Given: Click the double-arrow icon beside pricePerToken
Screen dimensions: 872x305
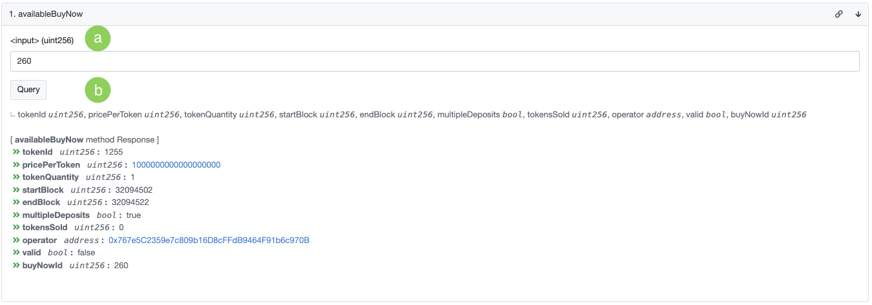Looking at the screenshot, I should pyautogui.click(x=16, y=165).
